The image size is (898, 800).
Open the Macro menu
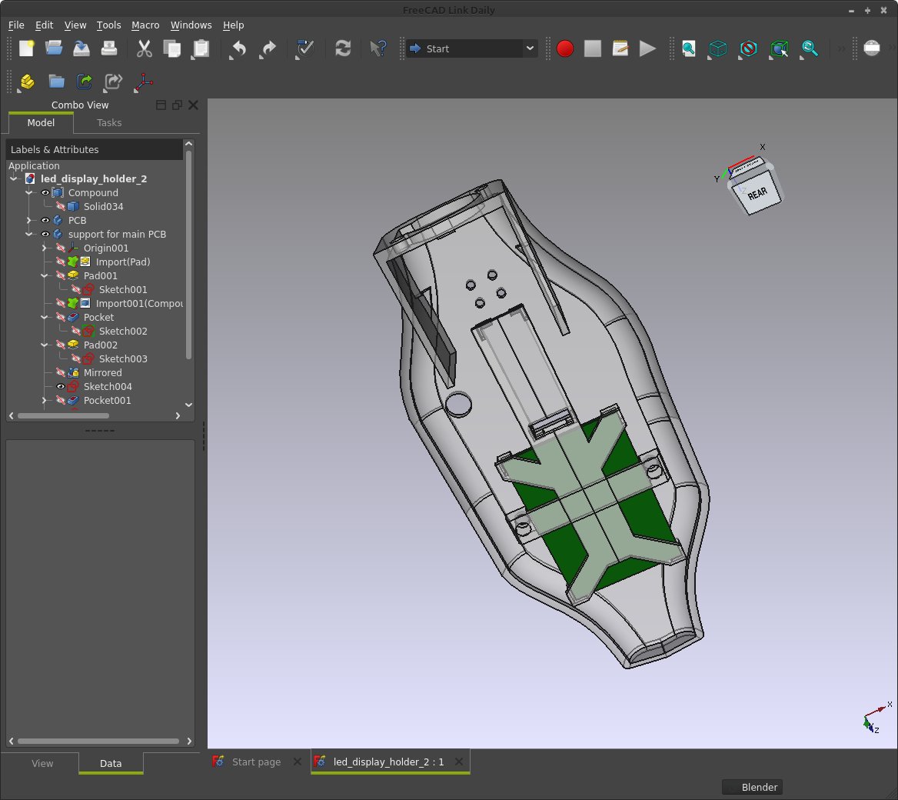[145, 25]
